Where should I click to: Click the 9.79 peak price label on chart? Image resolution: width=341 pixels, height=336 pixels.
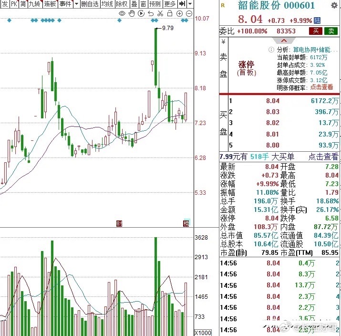pyautogui.click(x=168, y=28)
